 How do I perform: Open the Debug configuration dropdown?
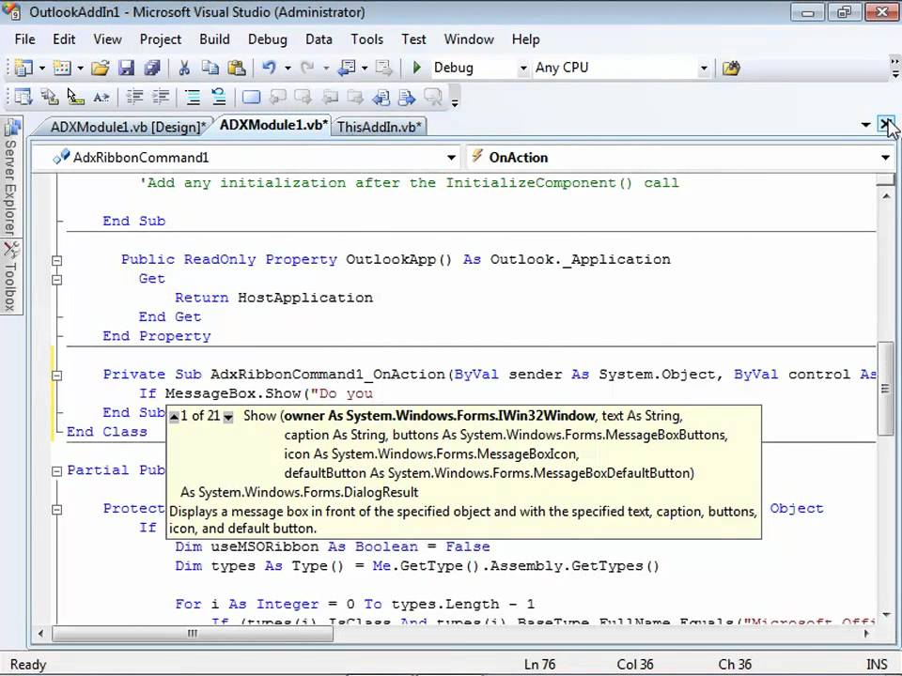pyautogui.click(x=523, y=69)
